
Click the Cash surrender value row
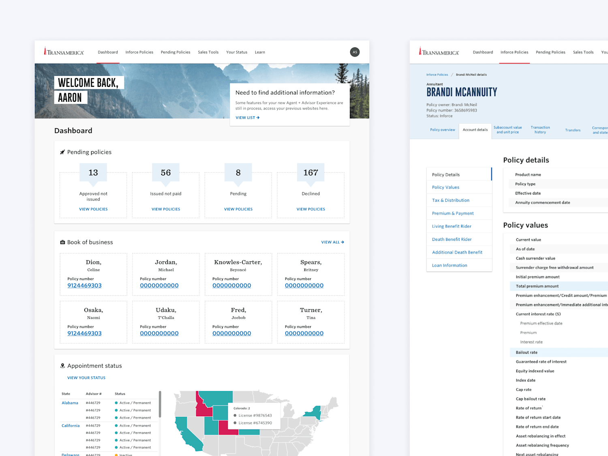(x=559, y=258)
